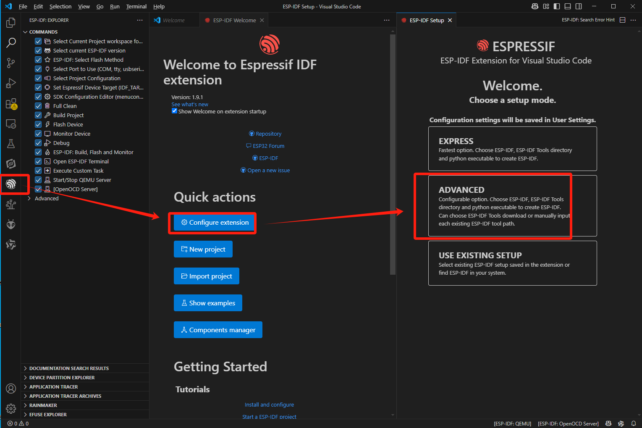Open the Terminal menu
Screen dimensions: 642x428
click(136, 6)
